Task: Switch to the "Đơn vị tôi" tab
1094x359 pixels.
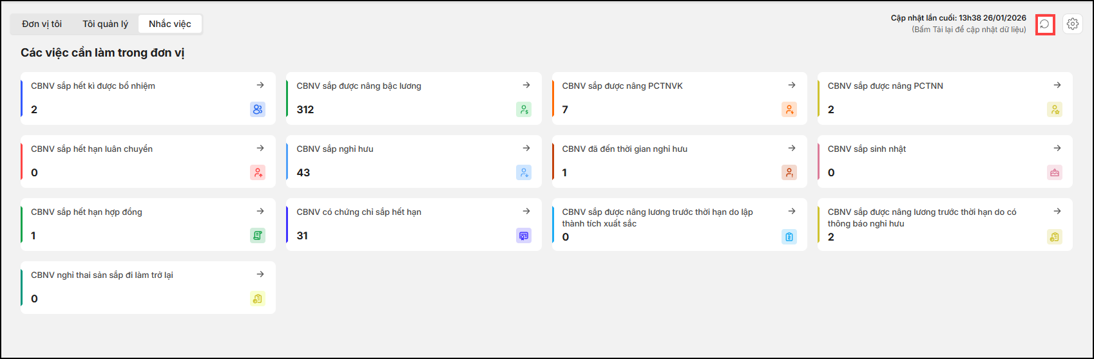Action: tap(42, 24)
